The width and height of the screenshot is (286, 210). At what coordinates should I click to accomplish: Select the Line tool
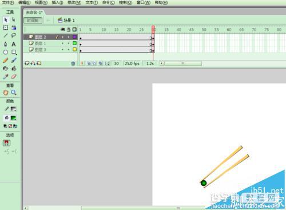[x=6, y=35]
